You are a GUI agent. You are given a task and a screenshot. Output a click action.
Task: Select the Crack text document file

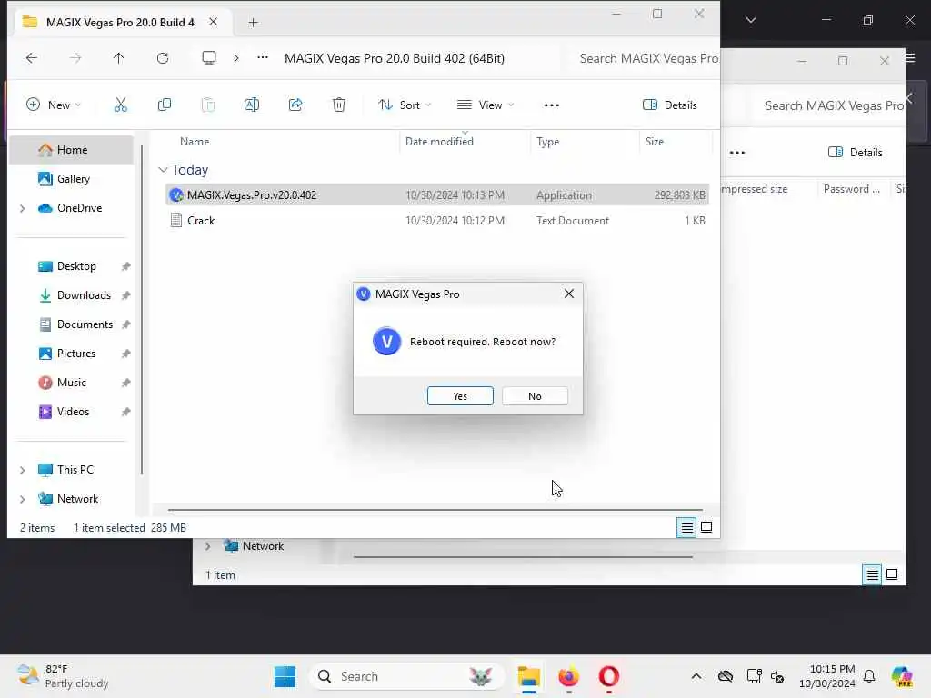point(437,220)
